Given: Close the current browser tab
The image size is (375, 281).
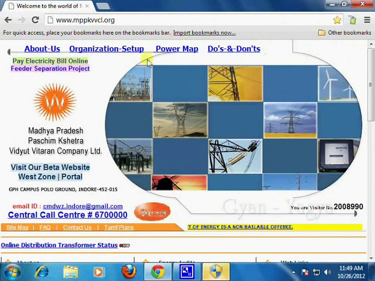Looking at the screenshot, I should 87,6.
